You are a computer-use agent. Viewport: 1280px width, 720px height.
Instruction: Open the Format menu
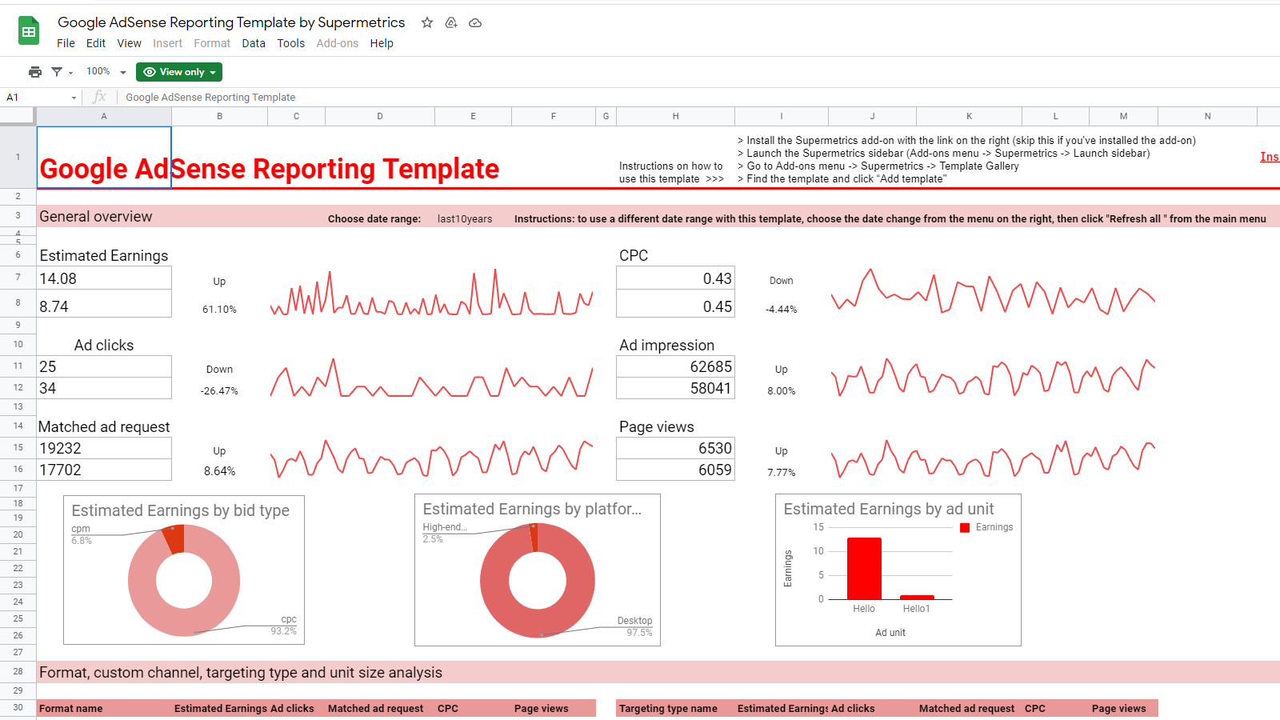pyautogui.click(x=212, y=43)
